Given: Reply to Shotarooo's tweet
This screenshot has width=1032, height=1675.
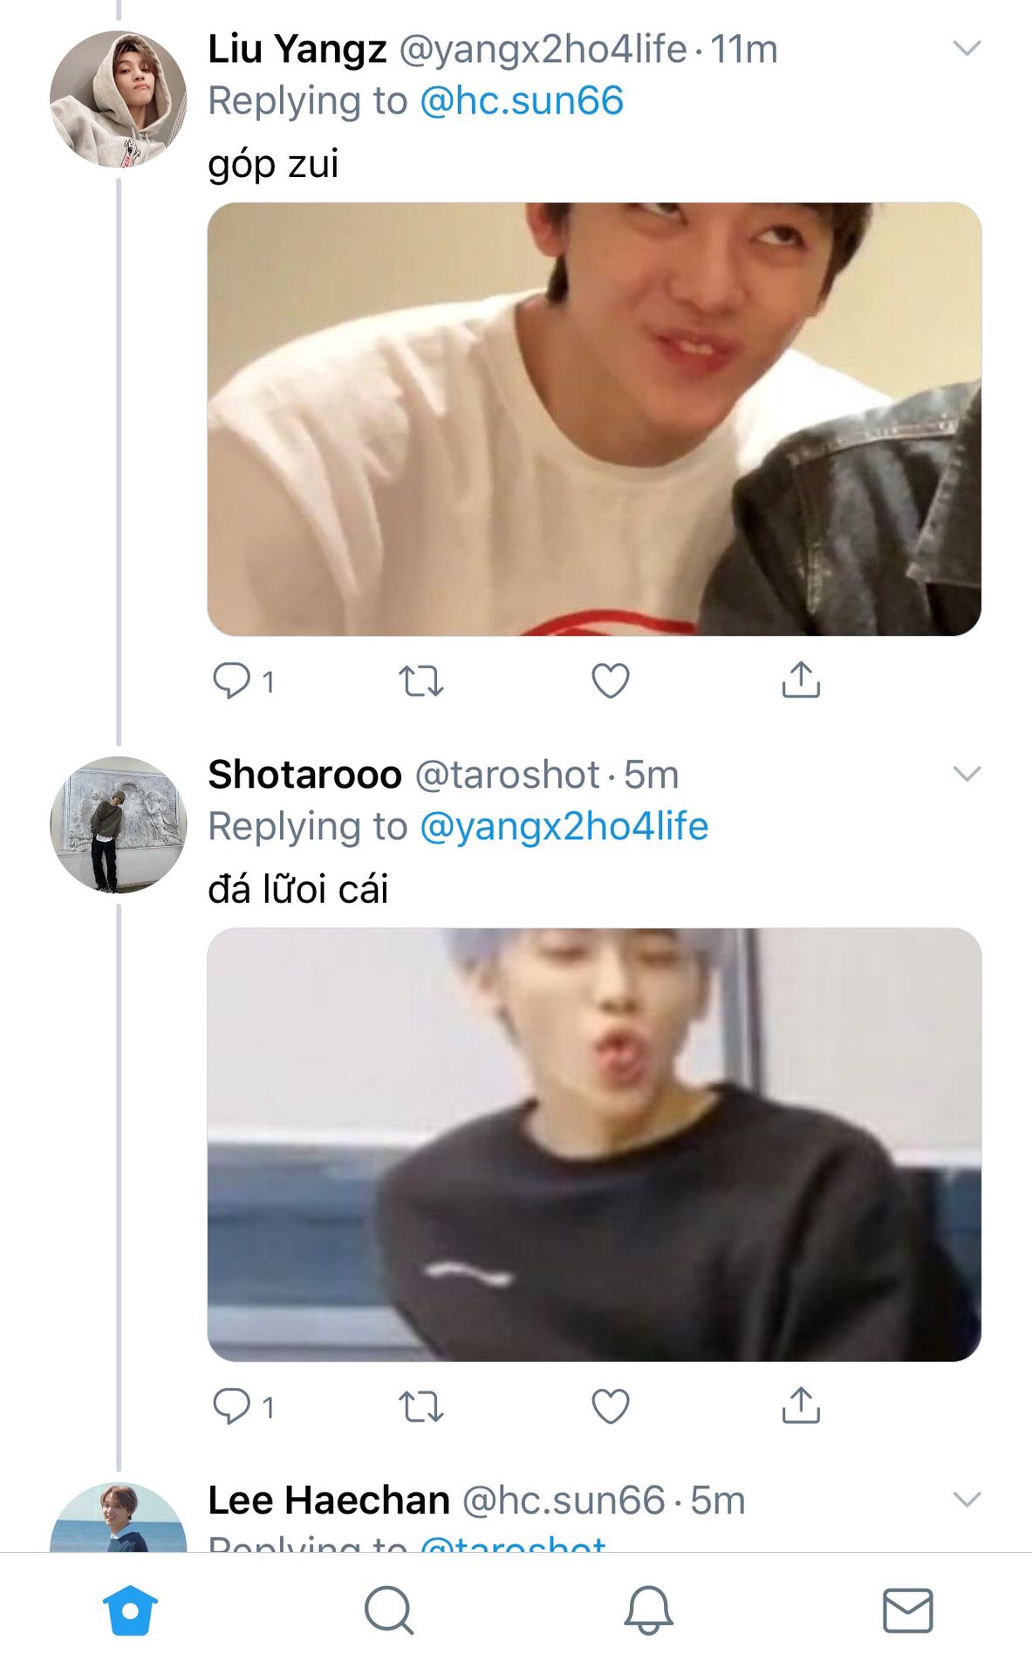Looking at the screenshot, I should [232, 1406].
